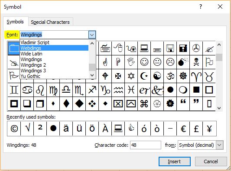Pick the Maltese cross symbol
Viewport: 231px width, 171px height.
(x=118, y=76)
